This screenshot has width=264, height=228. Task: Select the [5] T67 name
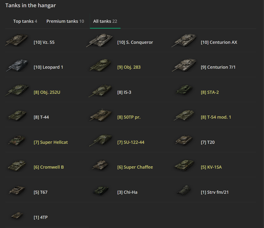pyautogui.click(x=41, y=192)
